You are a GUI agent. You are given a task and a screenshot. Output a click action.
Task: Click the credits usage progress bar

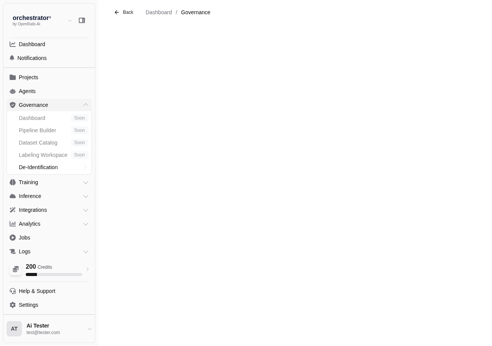[x=54, y=274]
